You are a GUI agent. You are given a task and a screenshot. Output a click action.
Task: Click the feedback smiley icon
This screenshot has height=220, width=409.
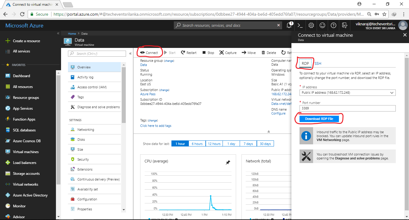(322, 25)
